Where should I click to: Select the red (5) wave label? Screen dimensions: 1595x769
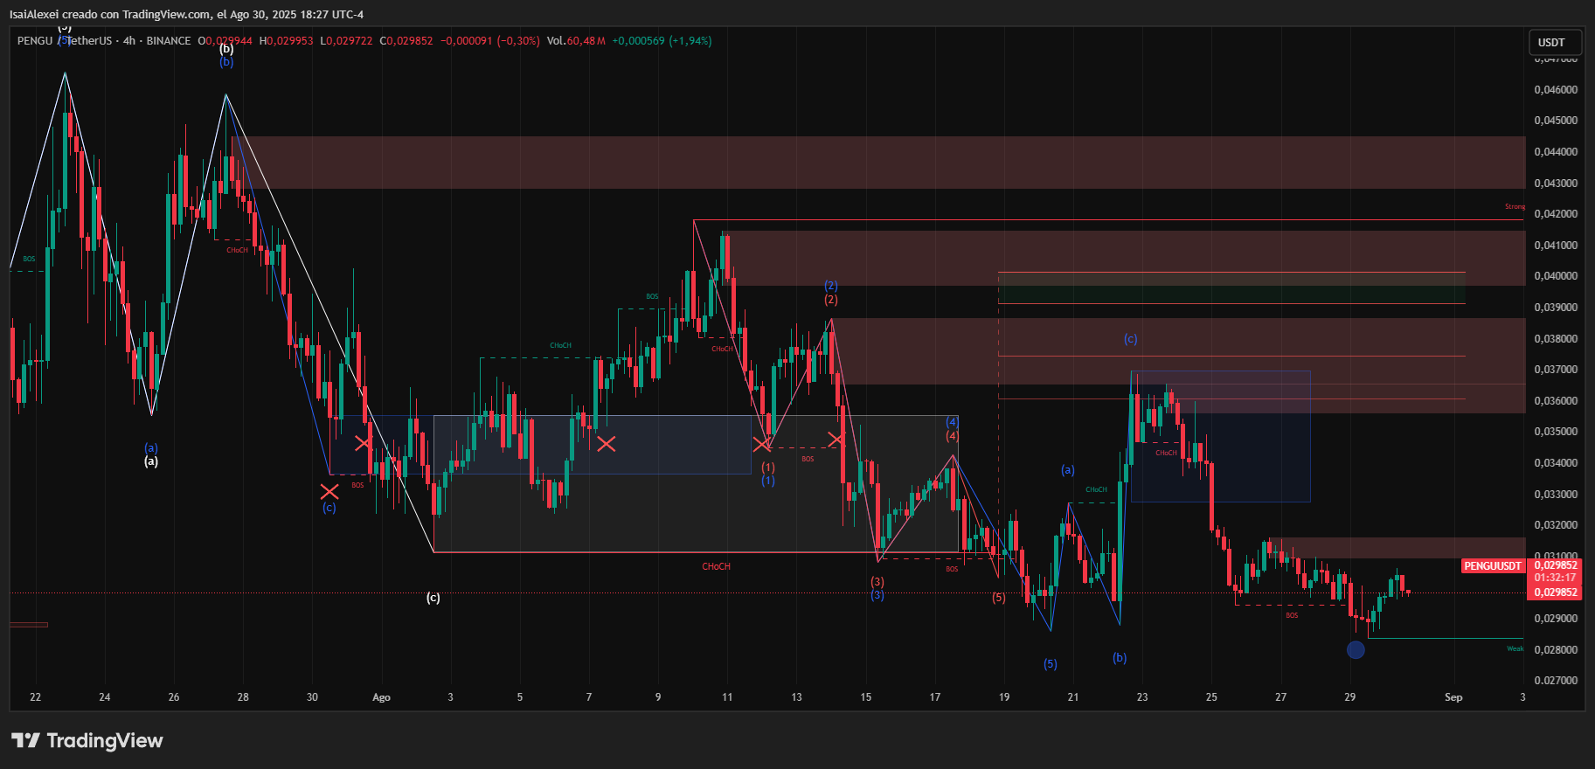coord(999,598)
